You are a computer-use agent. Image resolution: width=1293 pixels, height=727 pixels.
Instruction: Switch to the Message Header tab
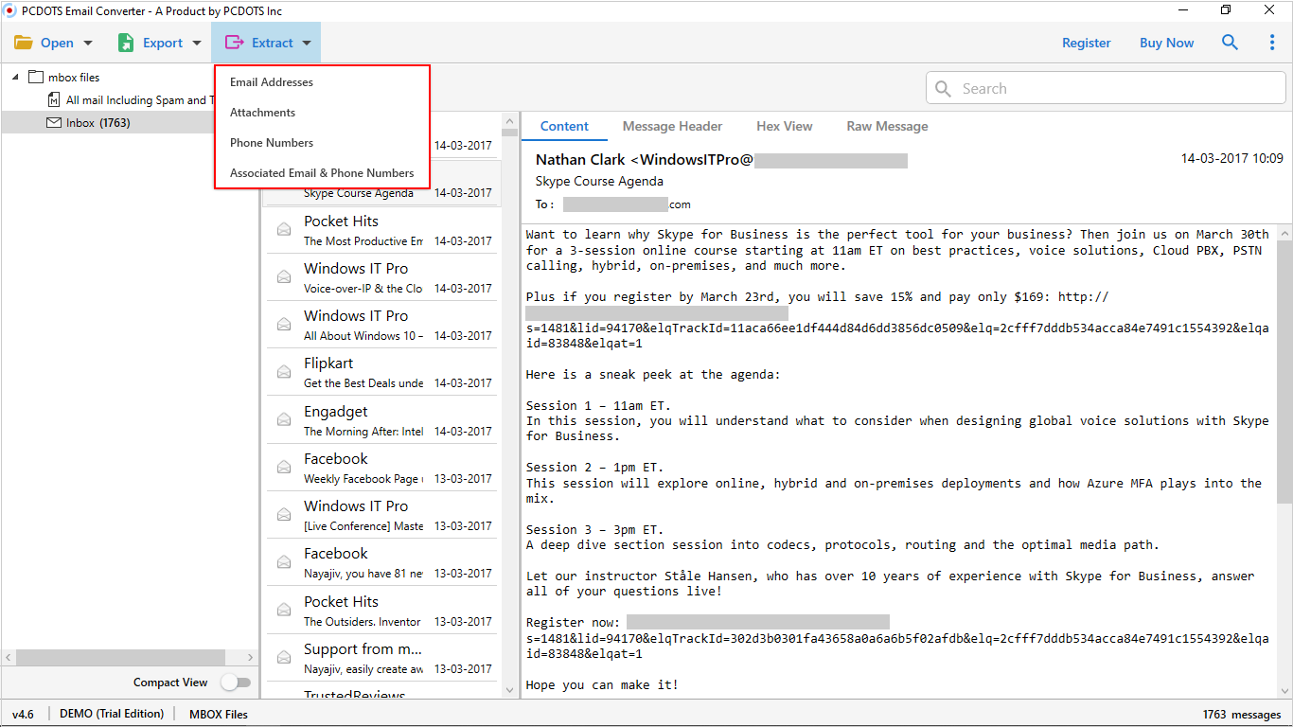click(x=672, y=127)
